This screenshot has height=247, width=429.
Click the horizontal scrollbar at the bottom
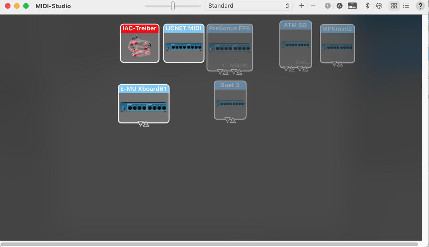(209, 244)
